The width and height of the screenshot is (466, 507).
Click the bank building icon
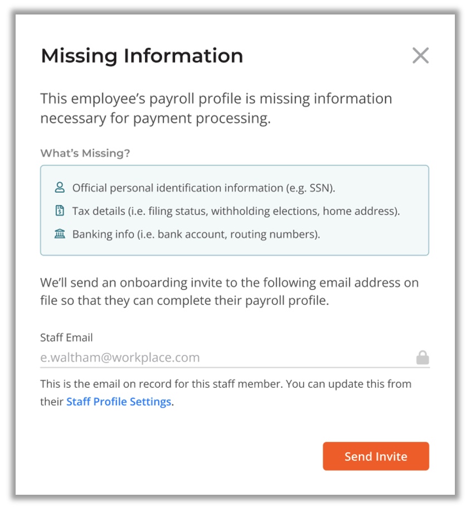60,233
